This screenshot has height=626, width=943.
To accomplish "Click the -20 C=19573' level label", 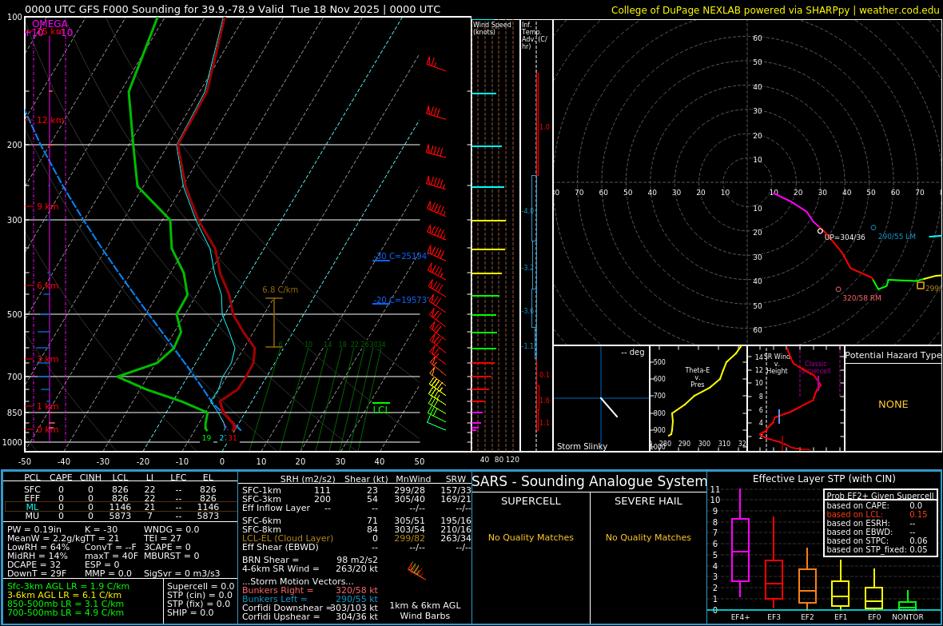I will pyautogui.click(x=400, y=300).
